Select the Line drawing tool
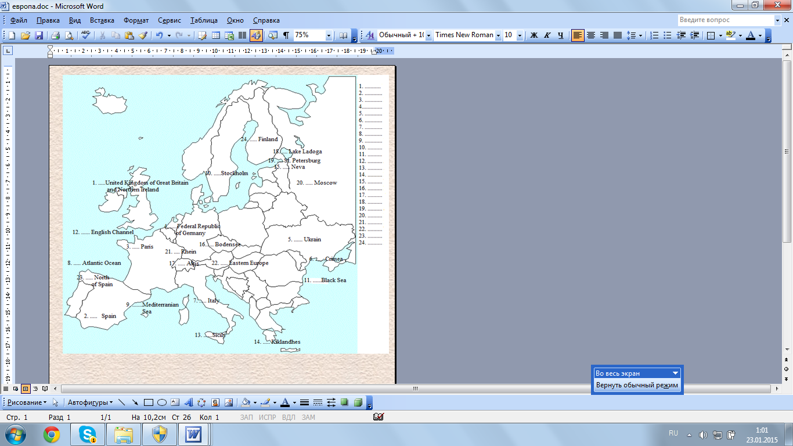This screenshot has height=446, width=793. click(122, 402)
